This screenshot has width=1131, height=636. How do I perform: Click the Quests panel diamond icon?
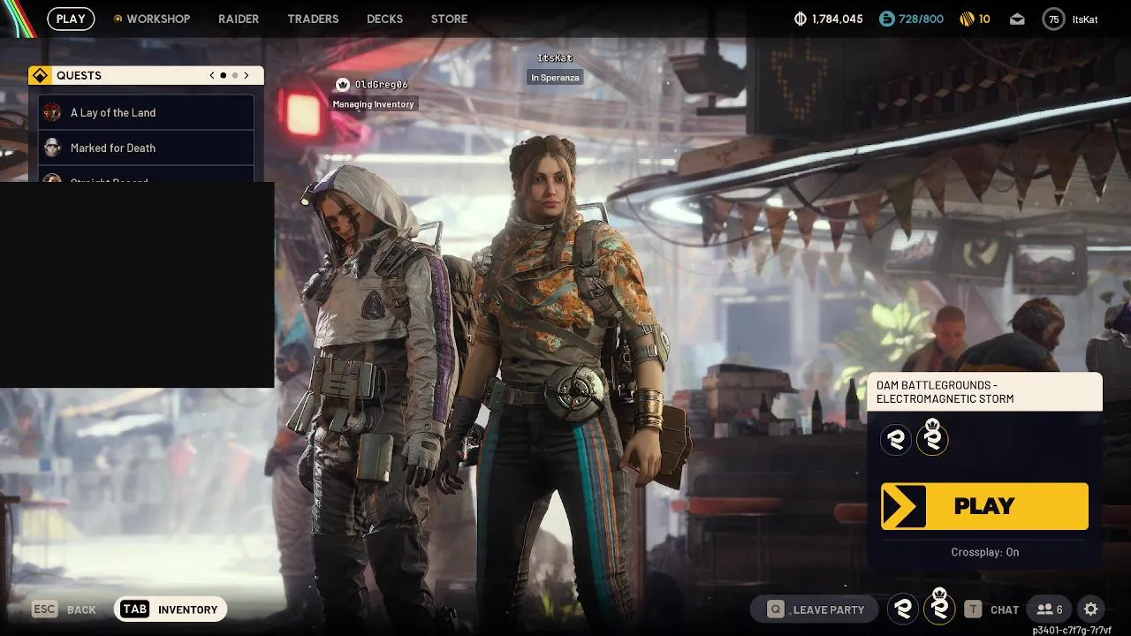coord(40,75)
